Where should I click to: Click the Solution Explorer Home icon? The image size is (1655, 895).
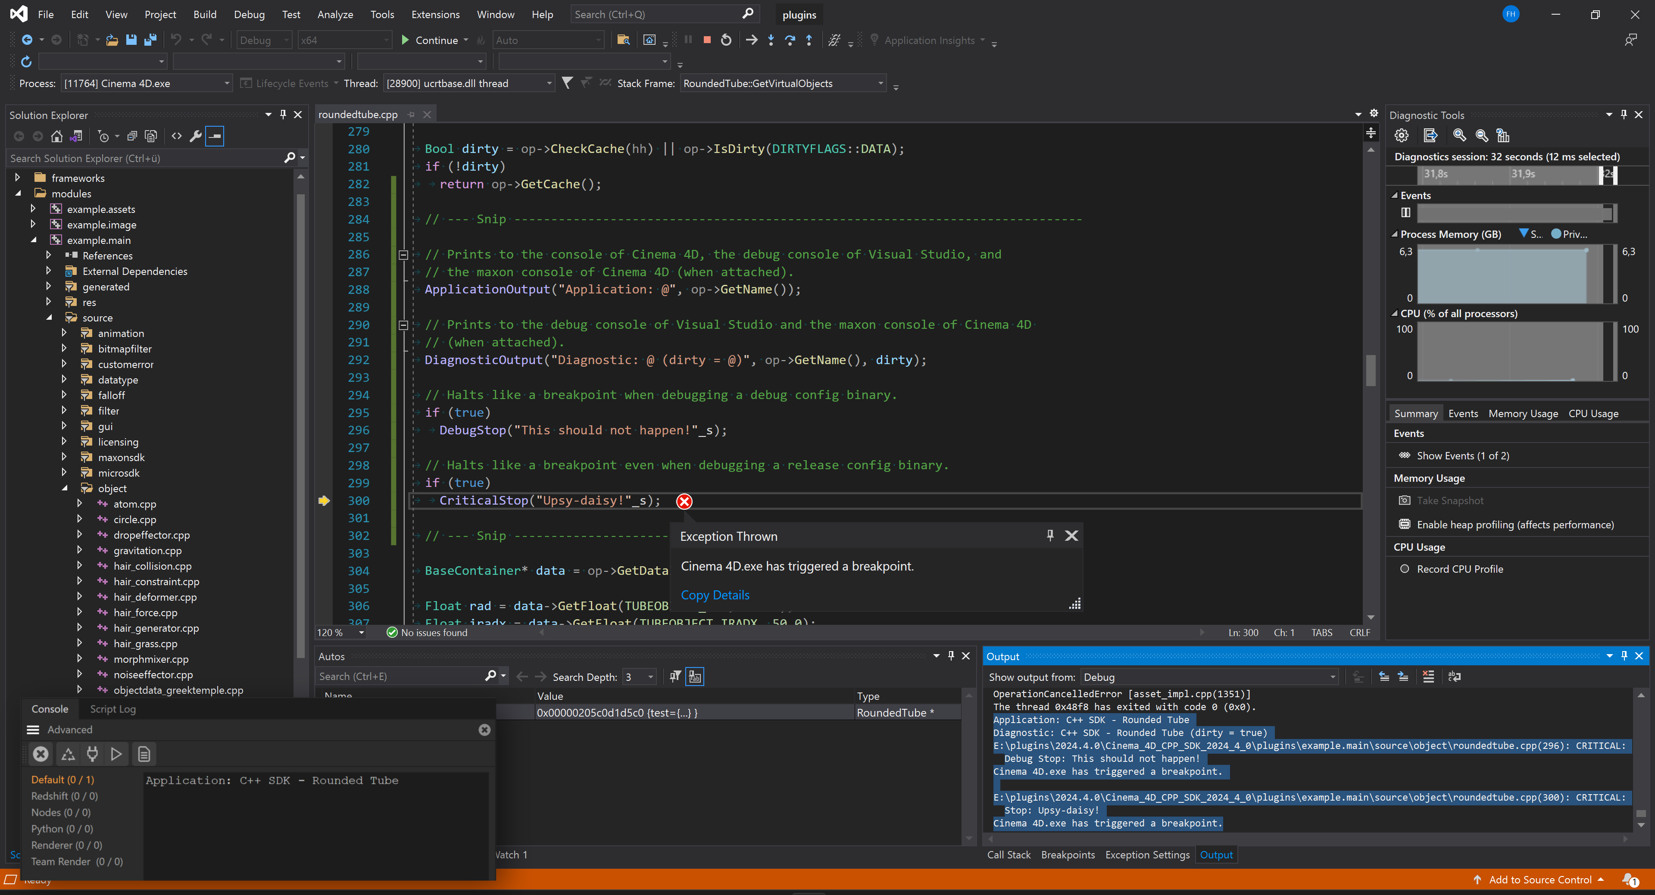point(56,136)
